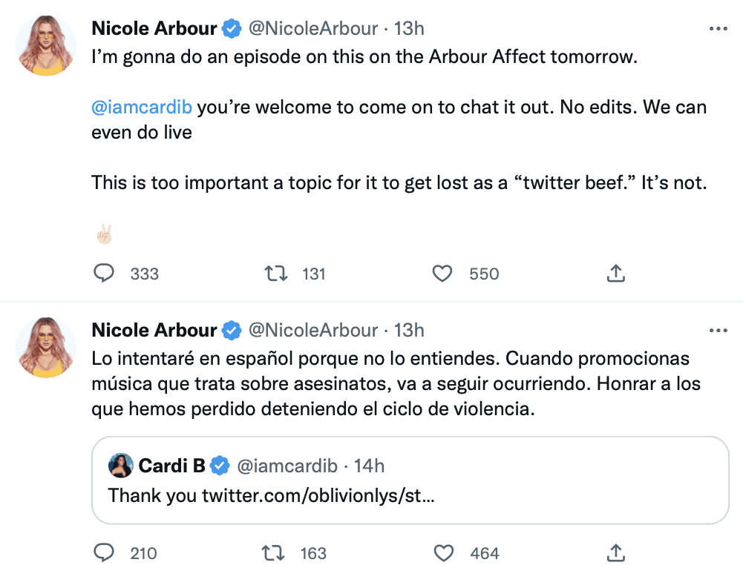
Task: Open the quoted Cardi B tweet card
Action: coord(410,480)
